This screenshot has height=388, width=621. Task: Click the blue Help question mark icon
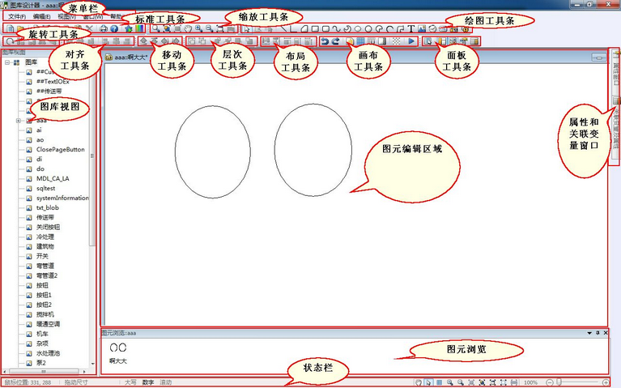[x=114, y=28]
